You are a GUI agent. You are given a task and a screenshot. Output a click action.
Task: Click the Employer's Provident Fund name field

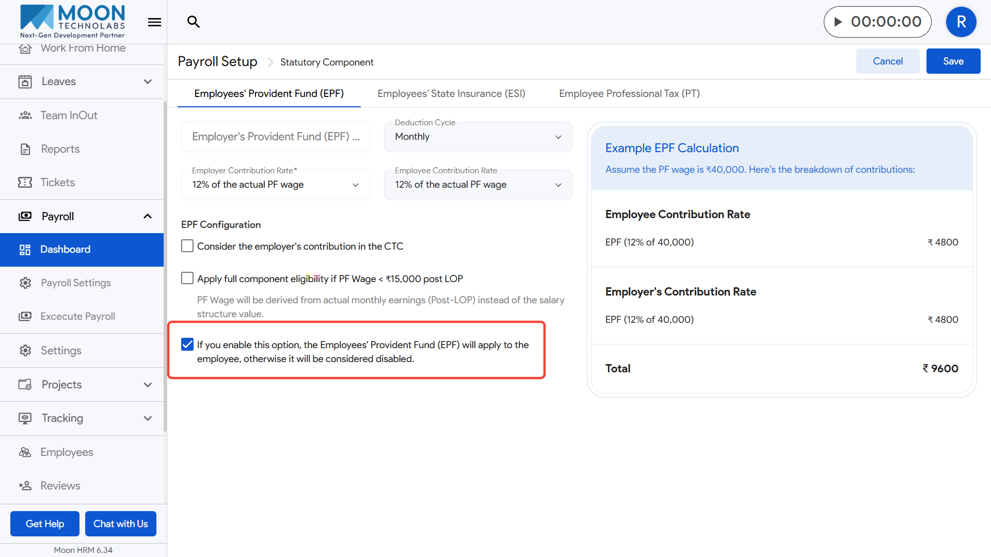[275, 137]
